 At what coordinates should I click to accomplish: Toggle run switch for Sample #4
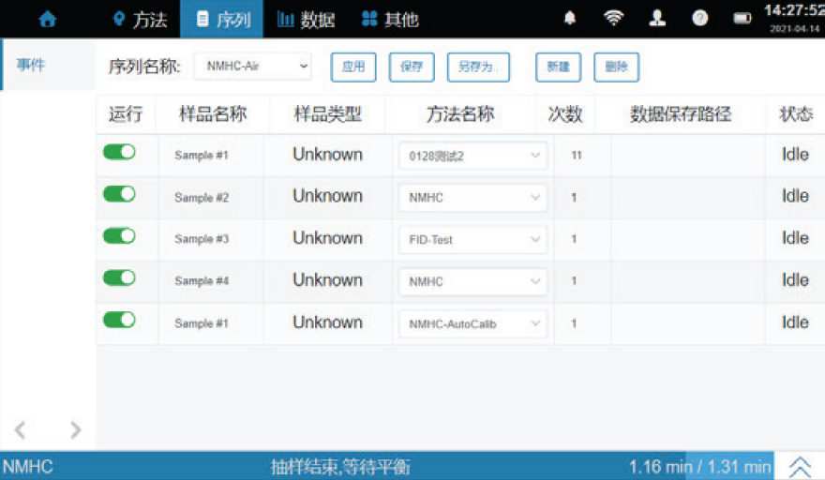(x=119, y=277)
